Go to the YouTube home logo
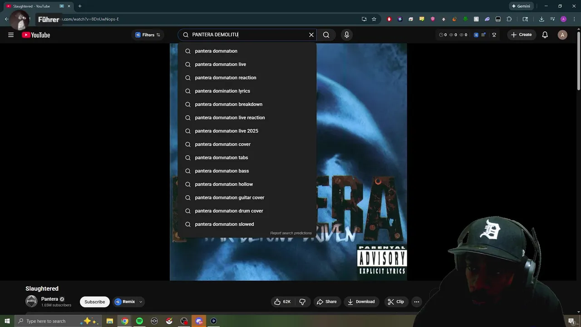 36,35
